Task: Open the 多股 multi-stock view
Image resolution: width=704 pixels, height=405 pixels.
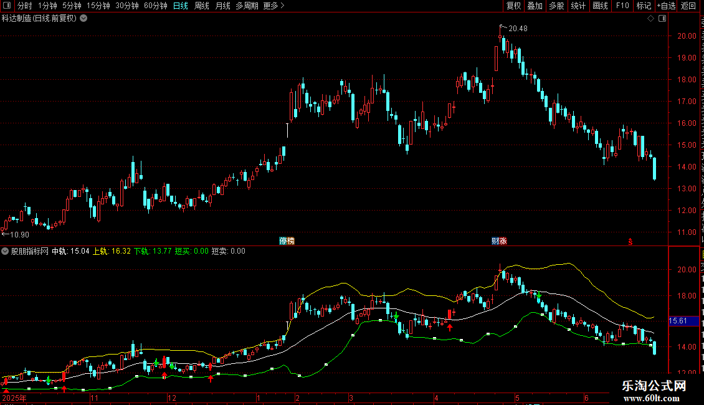Action: pyautogui.click(x=556, y=6)
